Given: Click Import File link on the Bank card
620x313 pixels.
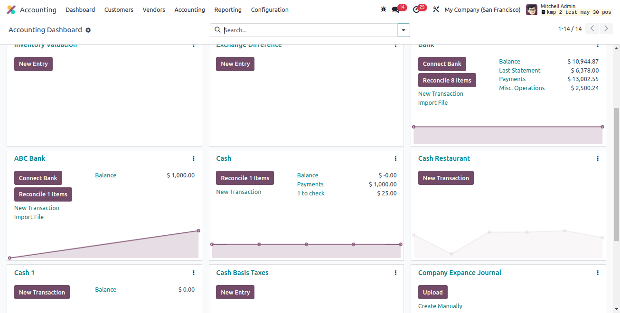Looking at the screenshot, I should (x=433, y=103).
